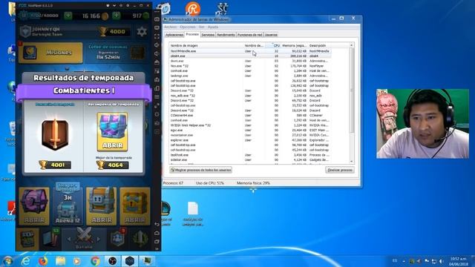Select the NVIDIA Web Helper.exe process row
Viewport: 475px width, 267px height.
click(250, 125)
